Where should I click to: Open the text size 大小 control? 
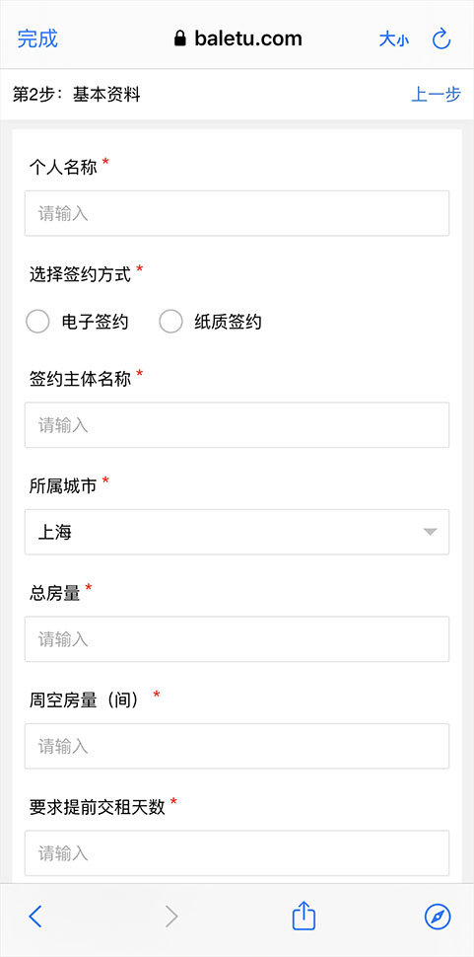click(x=393, y=39)
